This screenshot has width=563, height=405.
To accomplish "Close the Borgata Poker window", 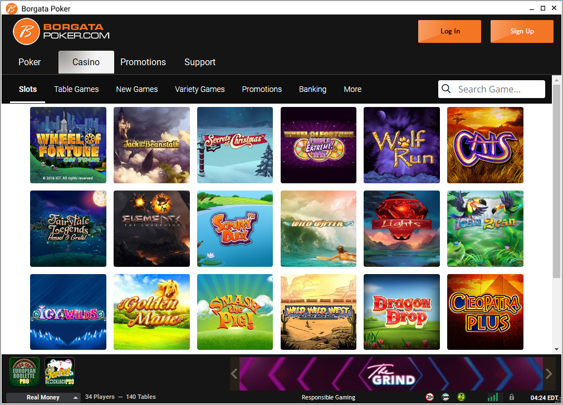I will pyautogui.click(x=554, y=8).
